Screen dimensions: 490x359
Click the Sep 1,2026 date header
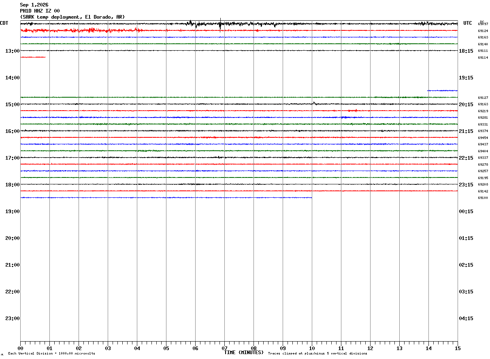(x=34, y=5)
